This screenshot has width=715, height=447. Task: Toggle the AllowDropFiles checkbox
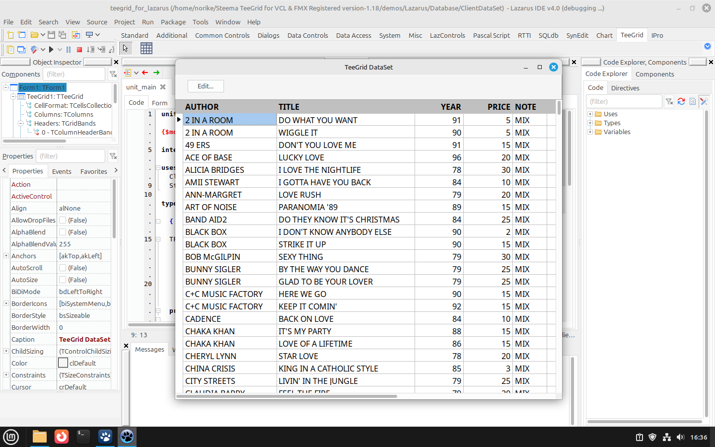(63, 220)
